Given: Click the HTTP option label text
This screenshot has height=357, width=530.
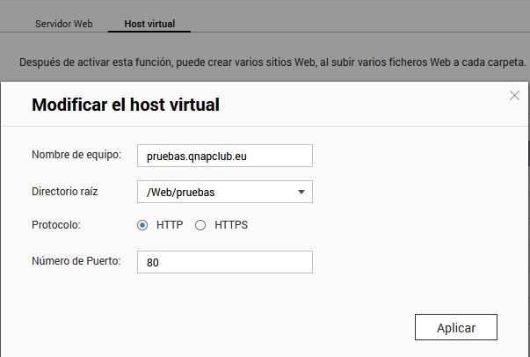Looking at the screenshot, I should (x=170, y=225).
